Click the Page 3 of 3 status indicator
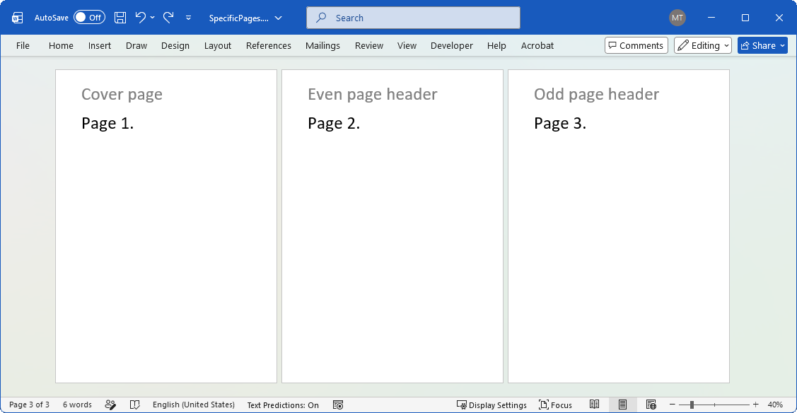This screenshot has height=413, width=797. pos(30,405)
